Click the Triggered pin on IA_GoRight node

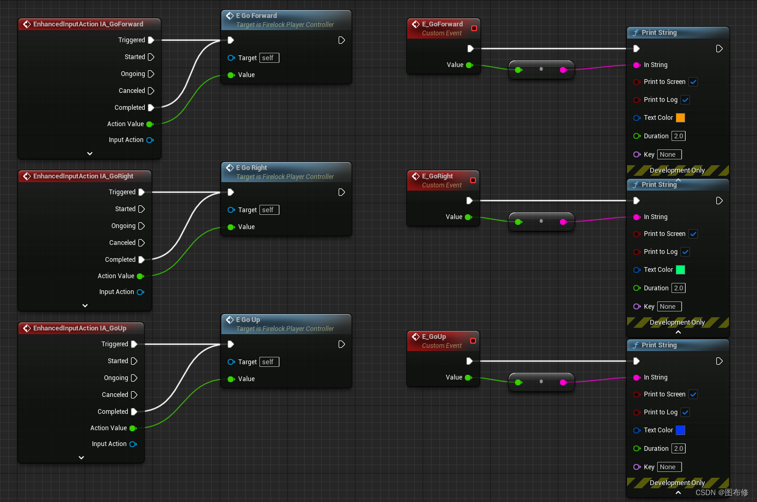(142, 192)
